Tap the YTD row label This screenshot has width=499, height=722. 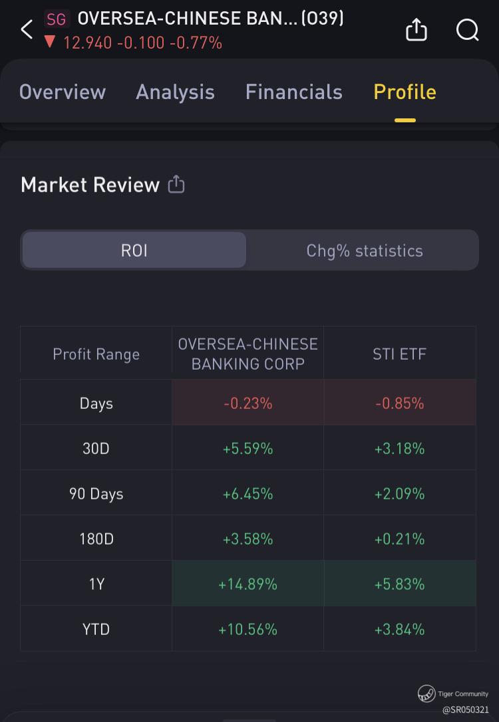(x=96, y=629)
